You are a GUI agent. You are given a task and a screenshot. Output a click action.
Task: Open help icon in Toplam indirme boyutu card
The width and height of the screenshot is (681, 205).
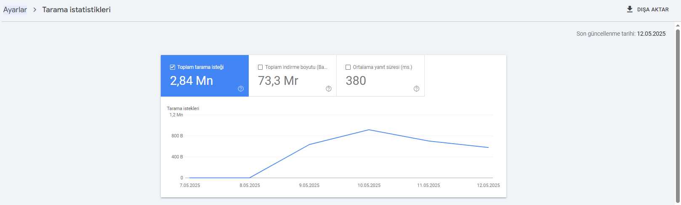329,89
